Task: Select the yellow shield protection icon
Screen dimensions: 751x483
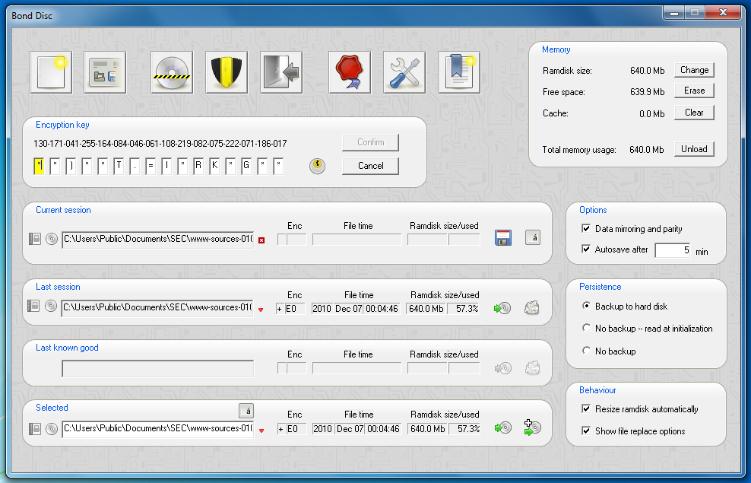Action: pos(225,71)
